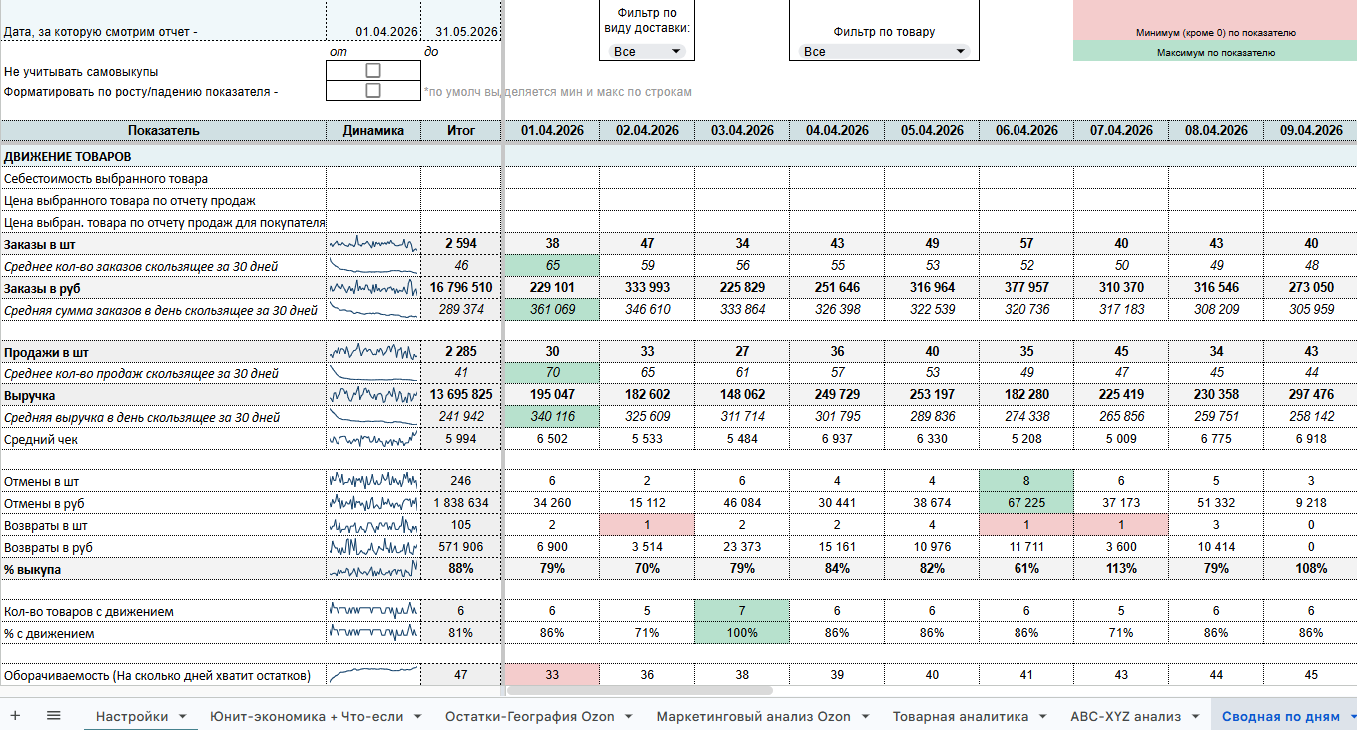Open the 'Товарная аналитика' sheet tab

coord(961,716)
